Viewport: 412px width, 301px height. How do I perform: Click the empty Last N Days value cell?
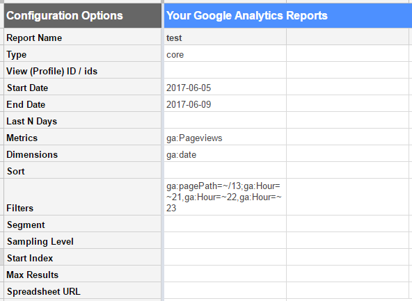225,121
